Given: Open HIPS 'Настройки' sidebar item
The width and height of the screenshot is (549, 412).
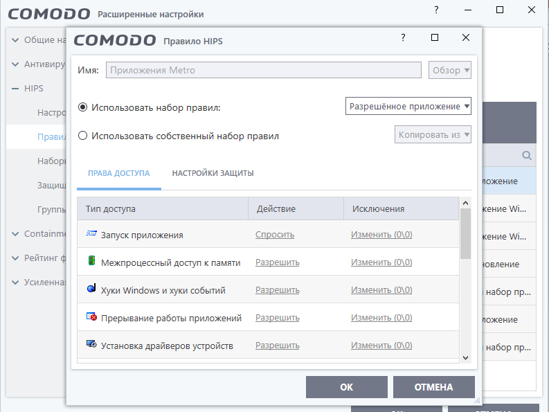Looking at the screenshot, I should pos(51,113).
